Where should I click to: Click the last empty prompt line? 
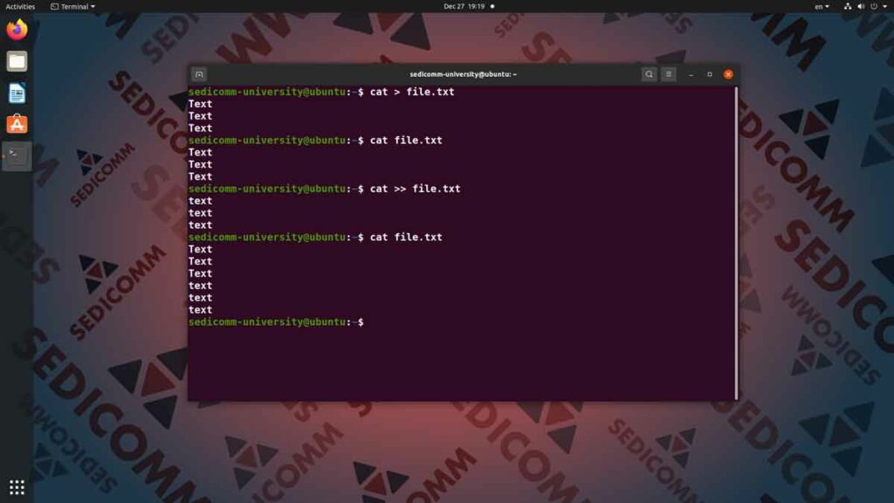point(276,322)
